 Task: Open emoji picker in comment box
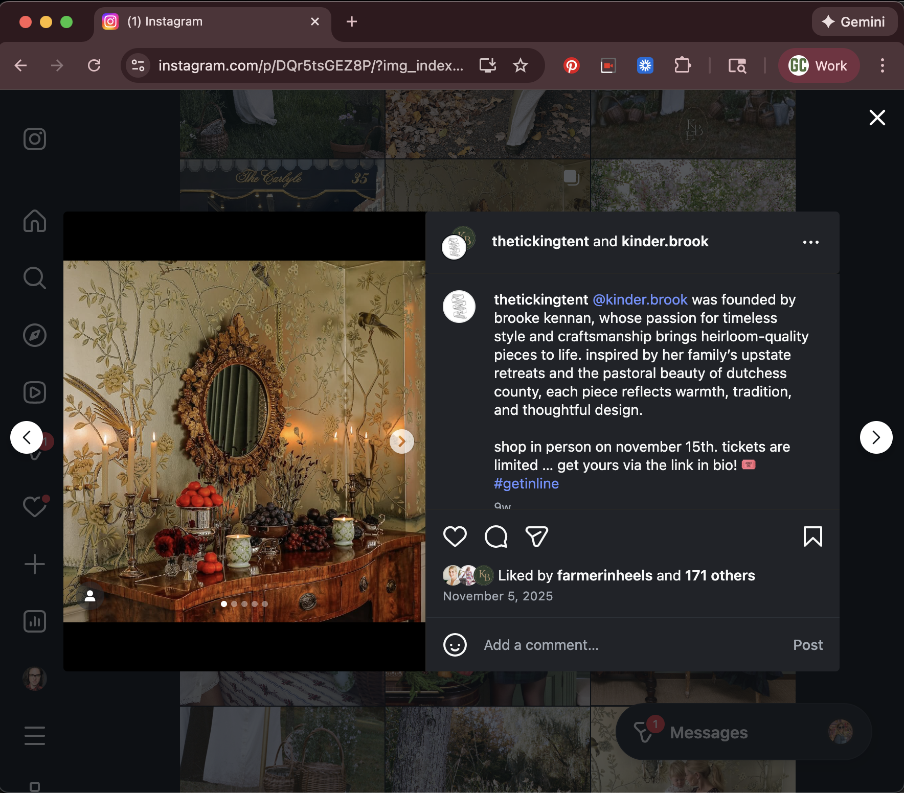pos(455,645)
